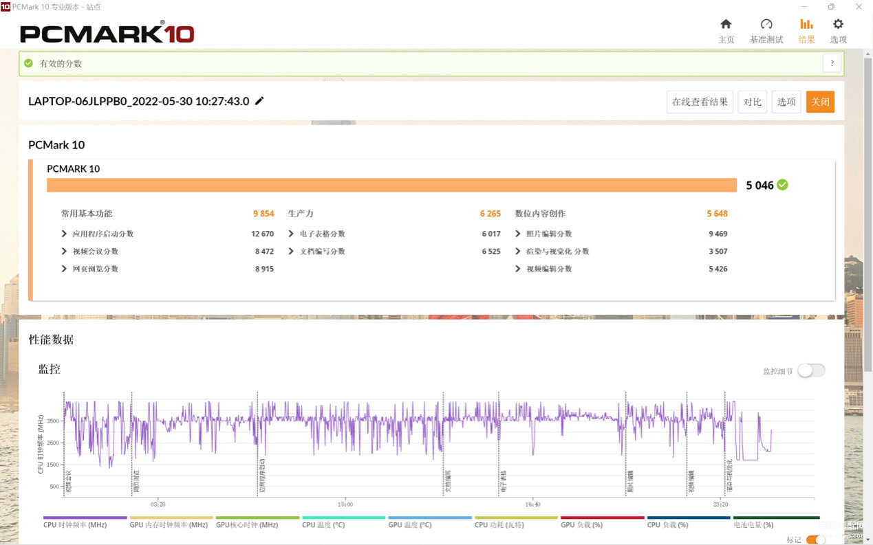Click the 性能数据 section heading
Image resolution: width=873 pixels, height=545 pixels.
point(51,340)
